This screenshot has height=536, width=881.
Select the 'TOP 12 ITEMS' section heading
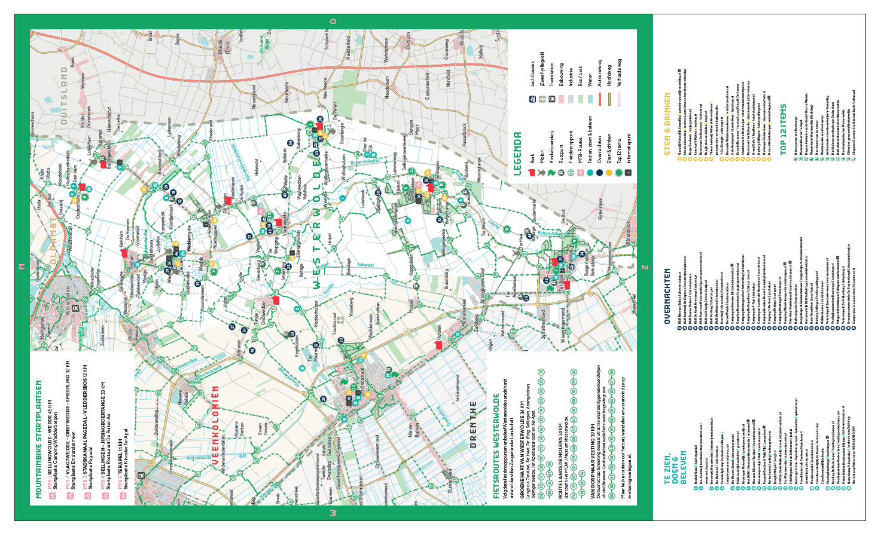(x=784, y=130)
